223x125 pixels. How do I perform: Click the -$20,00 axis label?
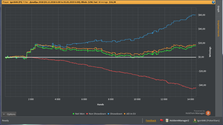[x=202, y=71]
